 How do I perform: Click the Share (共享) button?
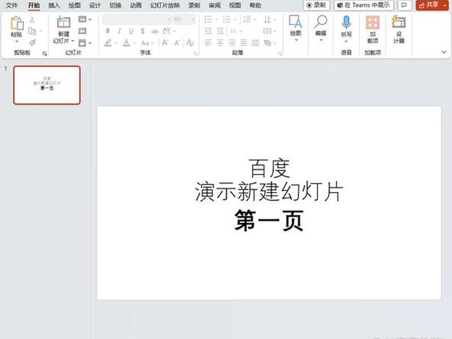click(429, 5)
